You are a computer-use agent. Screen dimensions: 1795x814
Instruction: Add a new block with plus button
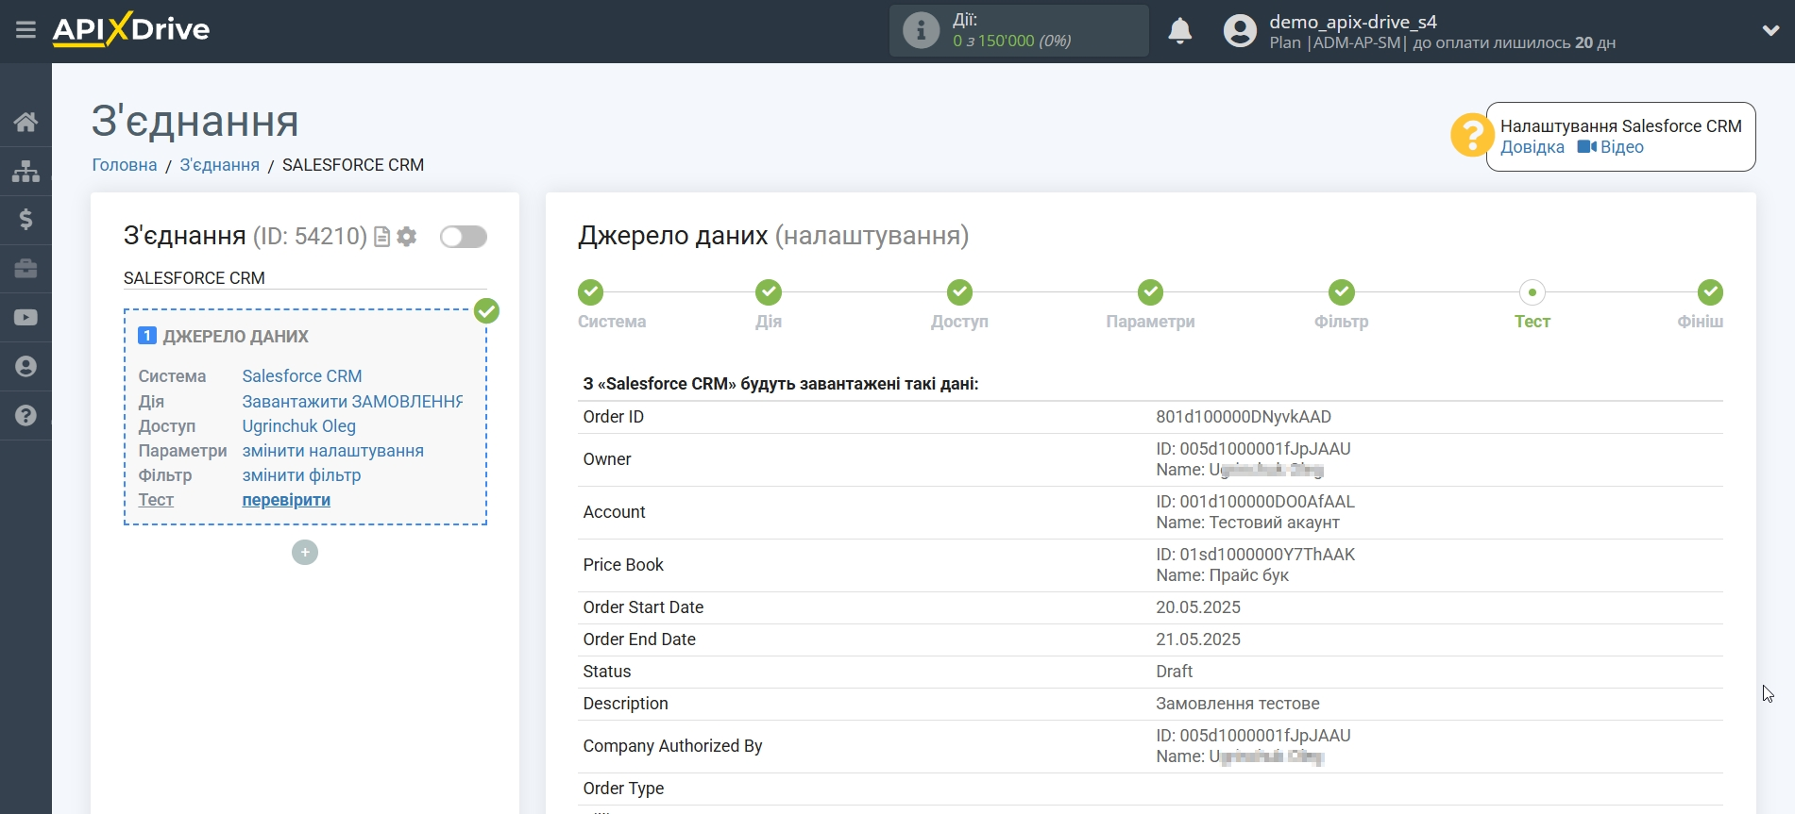(305, 553)
